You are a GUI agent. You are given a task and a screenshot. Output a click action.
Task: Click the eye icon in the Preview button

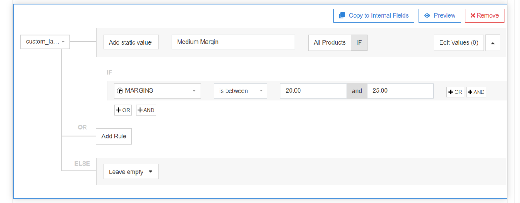(427, 15)
